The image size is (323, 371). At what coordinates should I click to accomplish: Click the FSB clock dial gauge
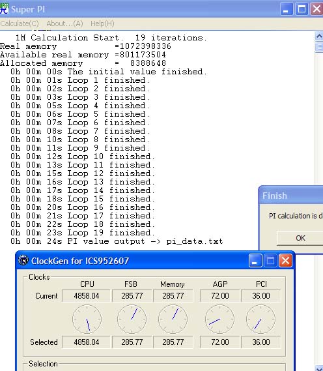click(x=132, y=319)
